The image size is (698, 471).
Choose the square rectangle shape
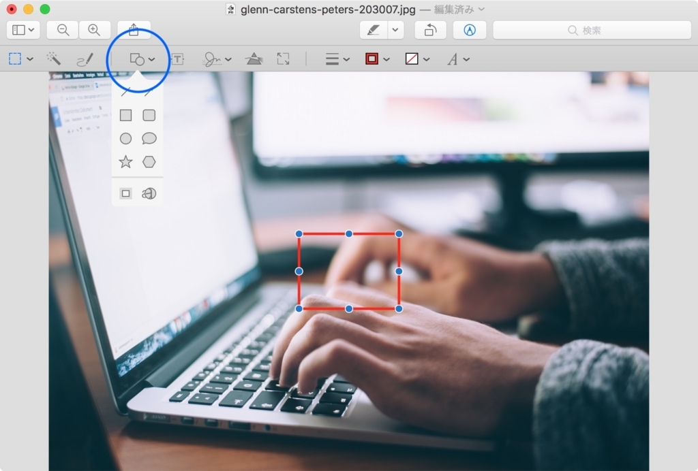[x=126, y=116]
